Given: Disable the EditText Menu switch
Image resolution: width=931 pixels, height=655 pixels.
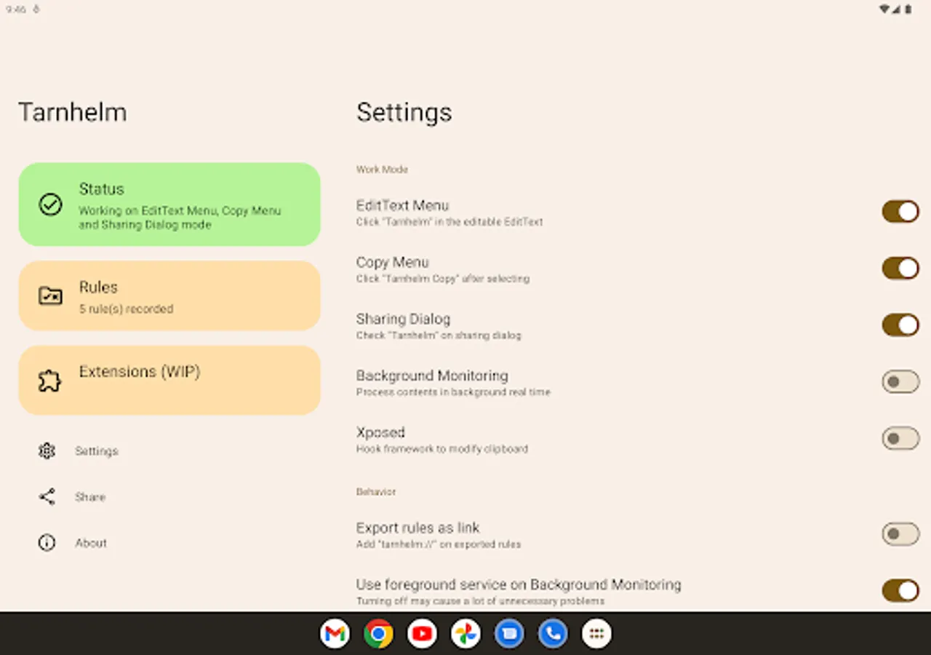Looking at the screenshot, I should click(900, 212).
